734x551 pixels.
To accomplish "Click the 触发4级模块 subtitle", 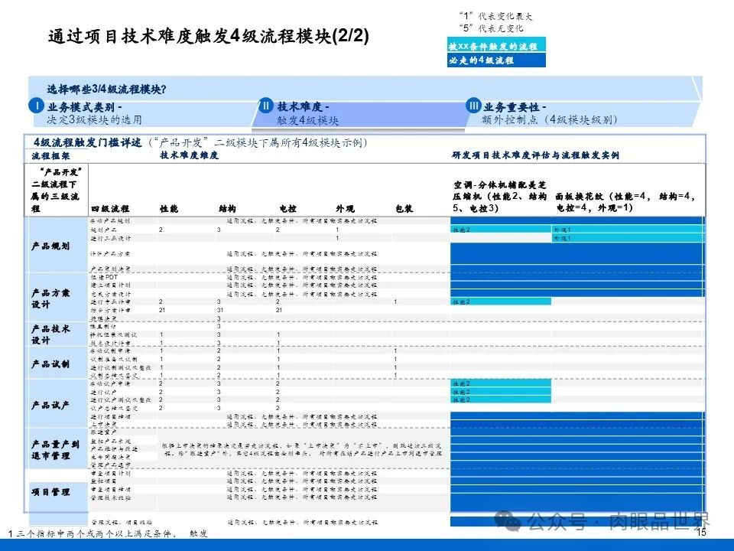I will click(308, 120).
